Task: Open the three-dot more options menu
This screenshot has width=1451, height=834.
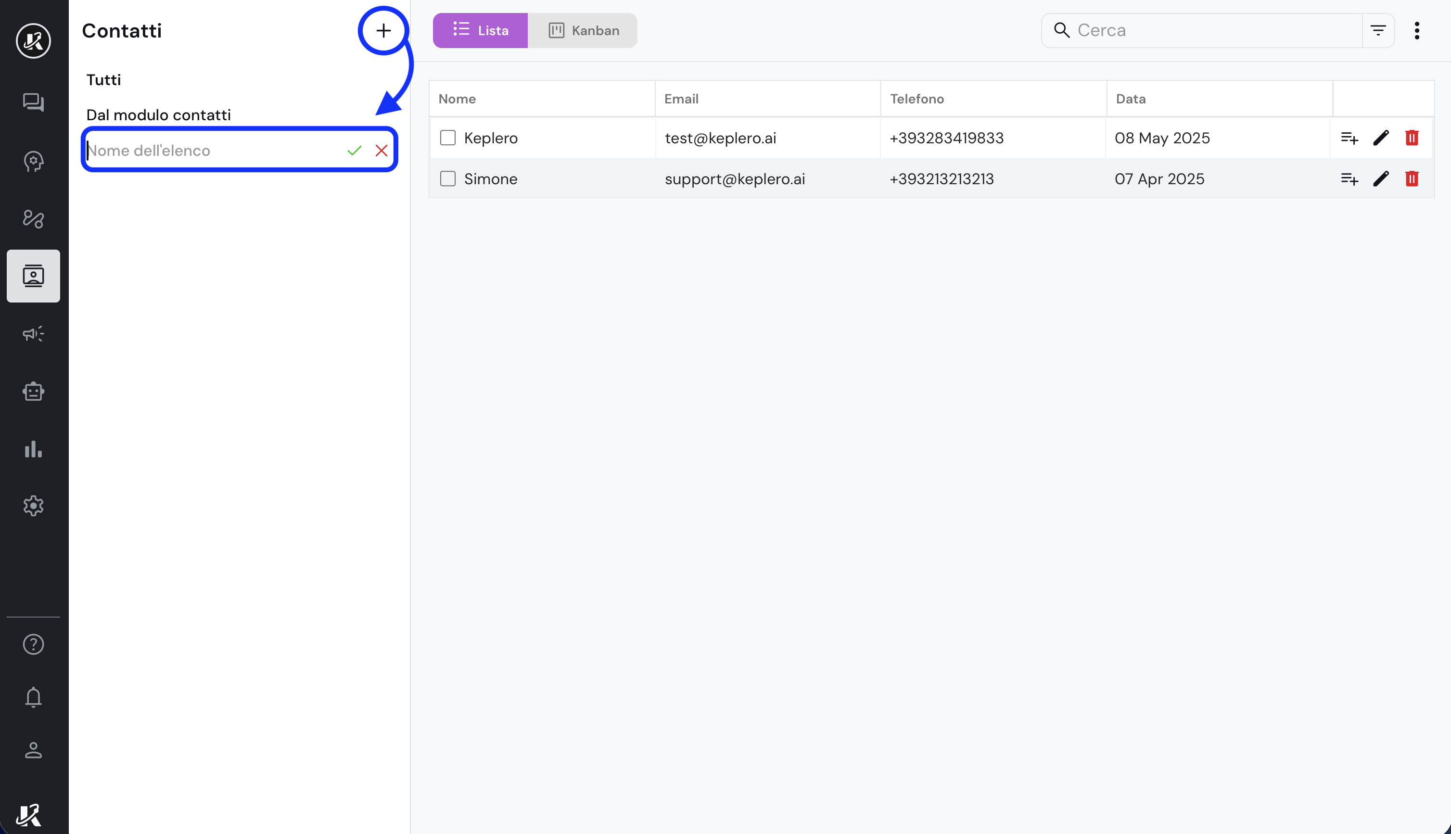Action: [1417, 30]
